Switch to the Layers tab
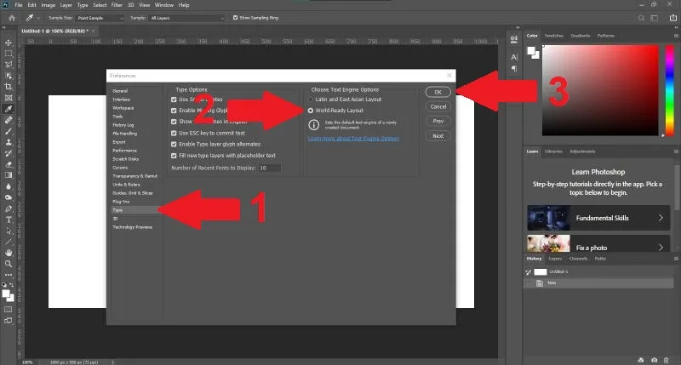Viewport: 681px width, 365px height. pos(555,259)
